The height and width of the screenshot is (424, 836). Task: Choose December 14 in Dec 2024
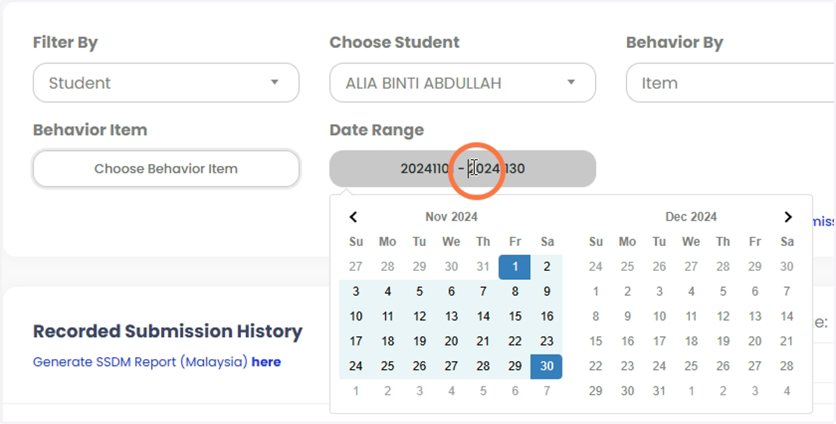(787, 316)
